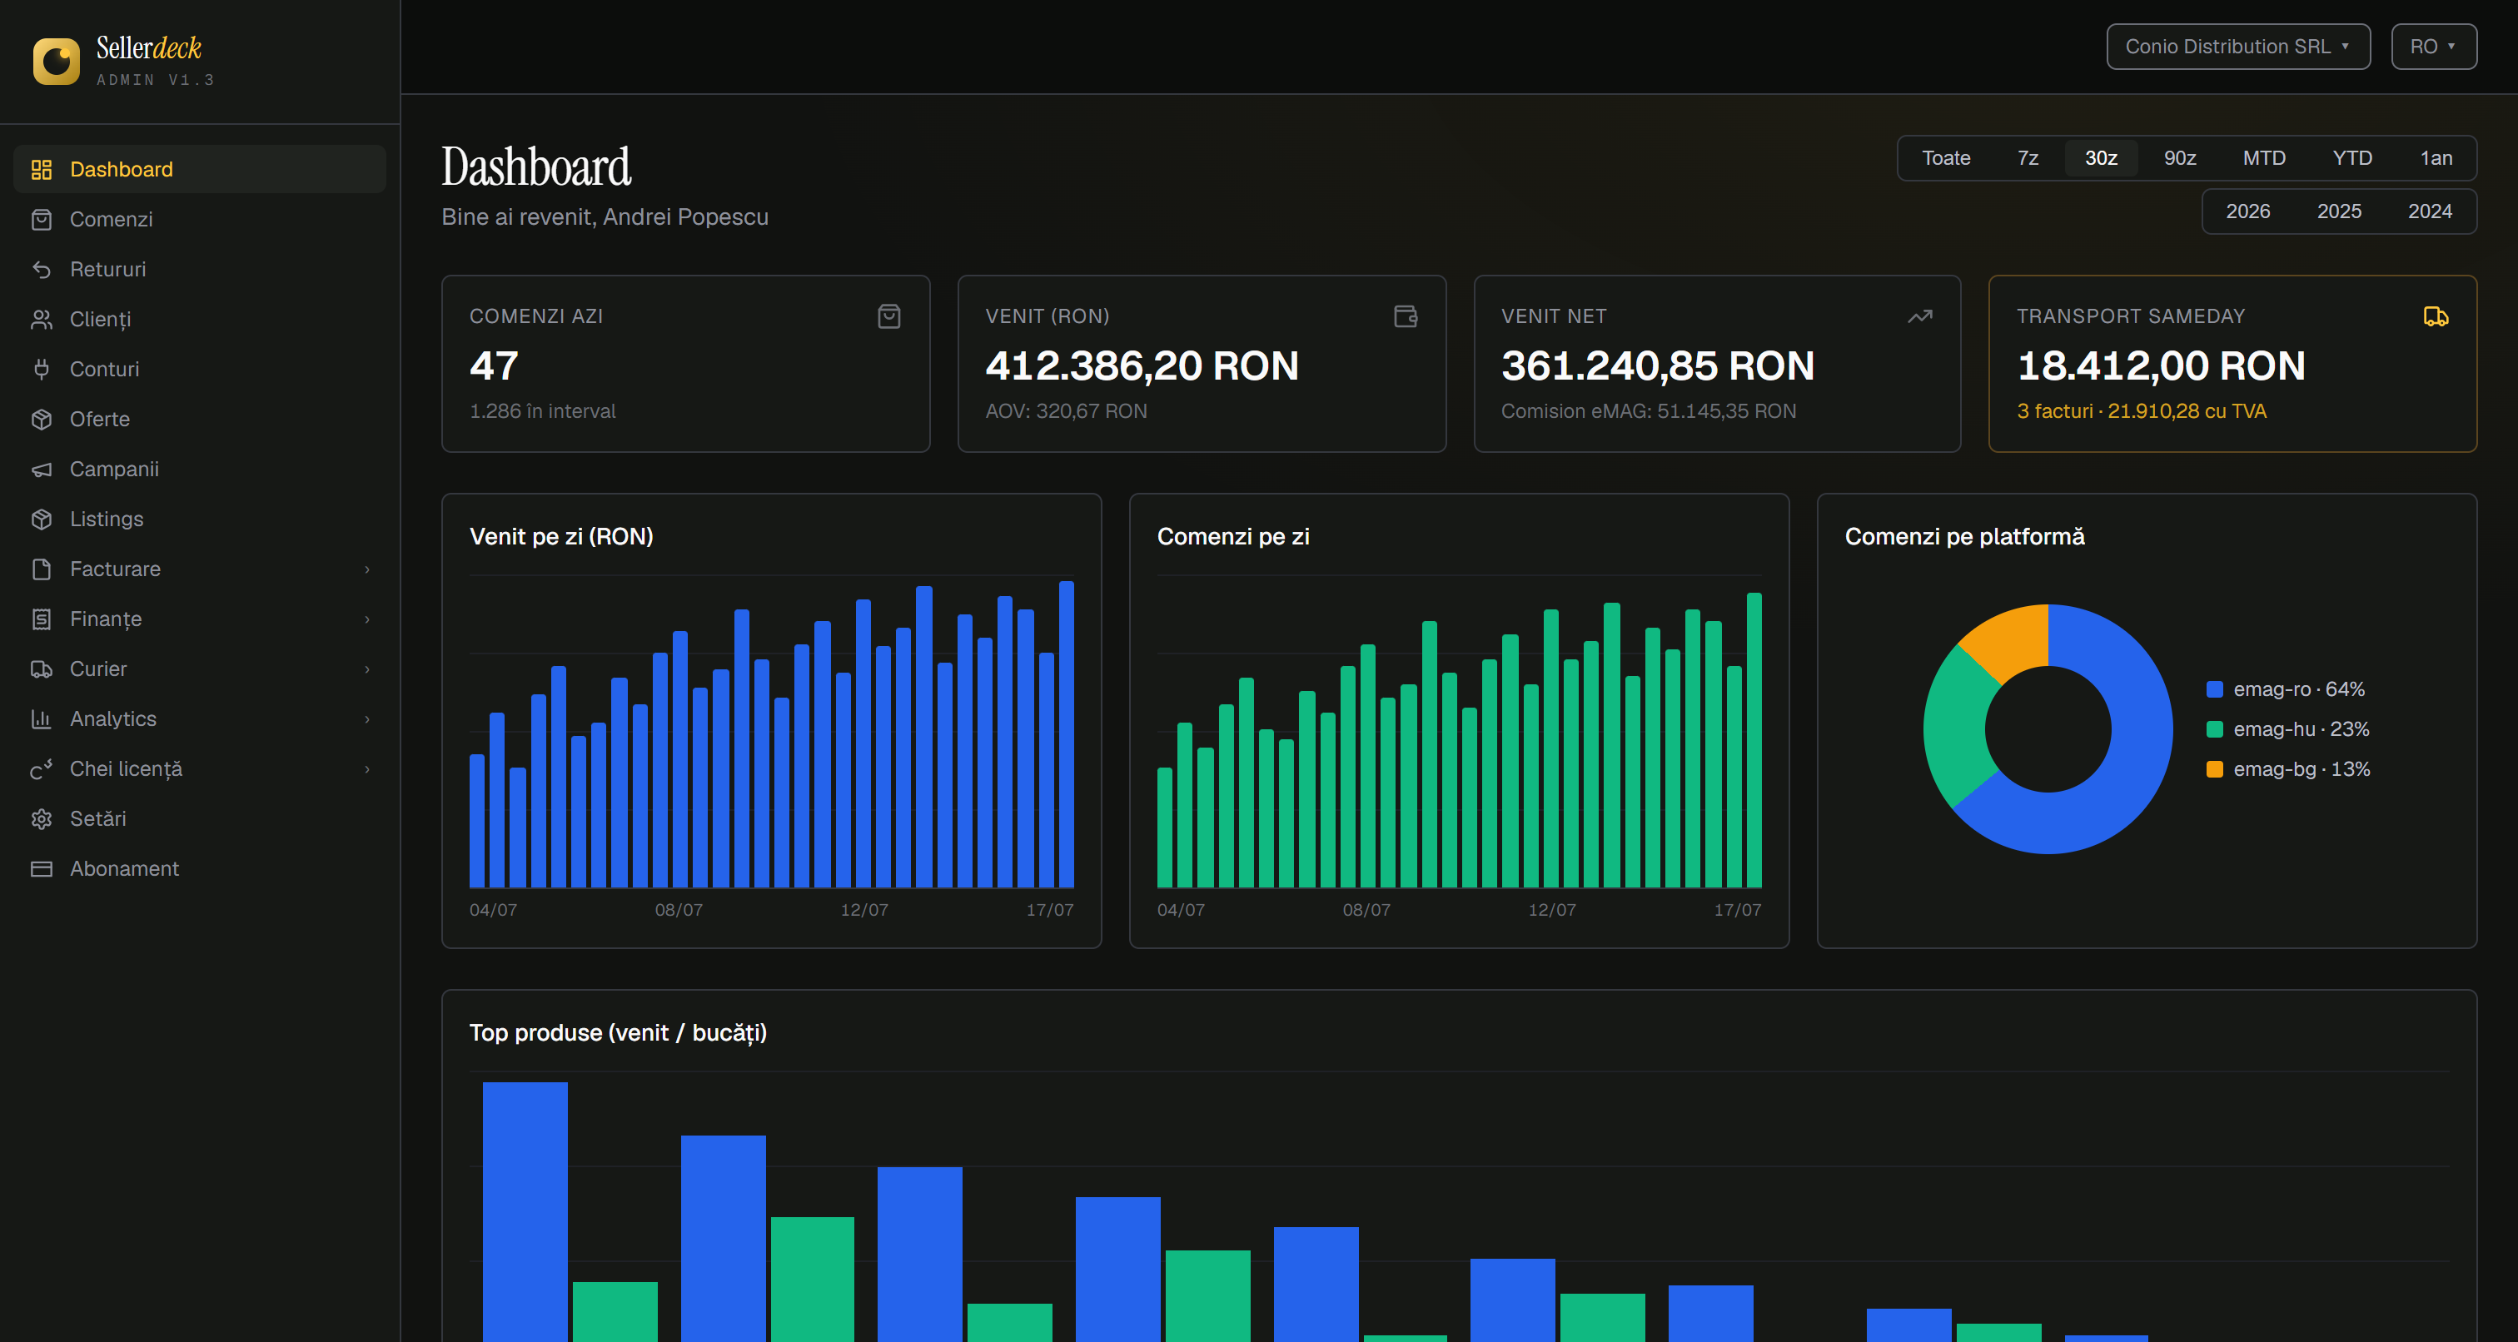Go to Comenzi in the sidebar
This screenshot has height=1342, width=2518.
[x=199, y=220]
